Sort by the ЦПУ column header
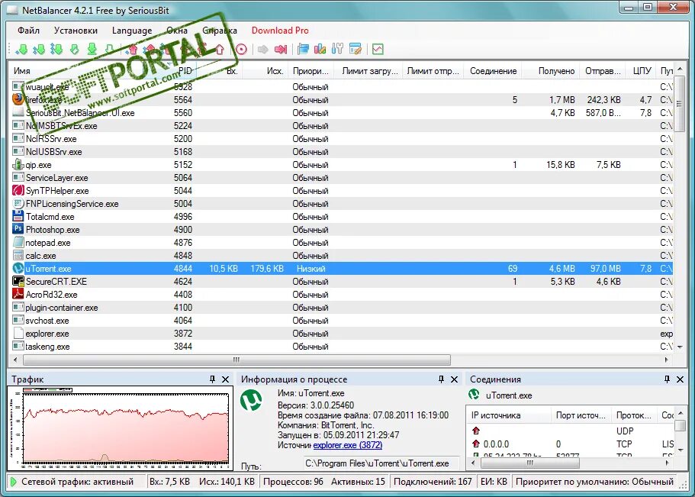 pyautogui.click(x=642, y=70)
